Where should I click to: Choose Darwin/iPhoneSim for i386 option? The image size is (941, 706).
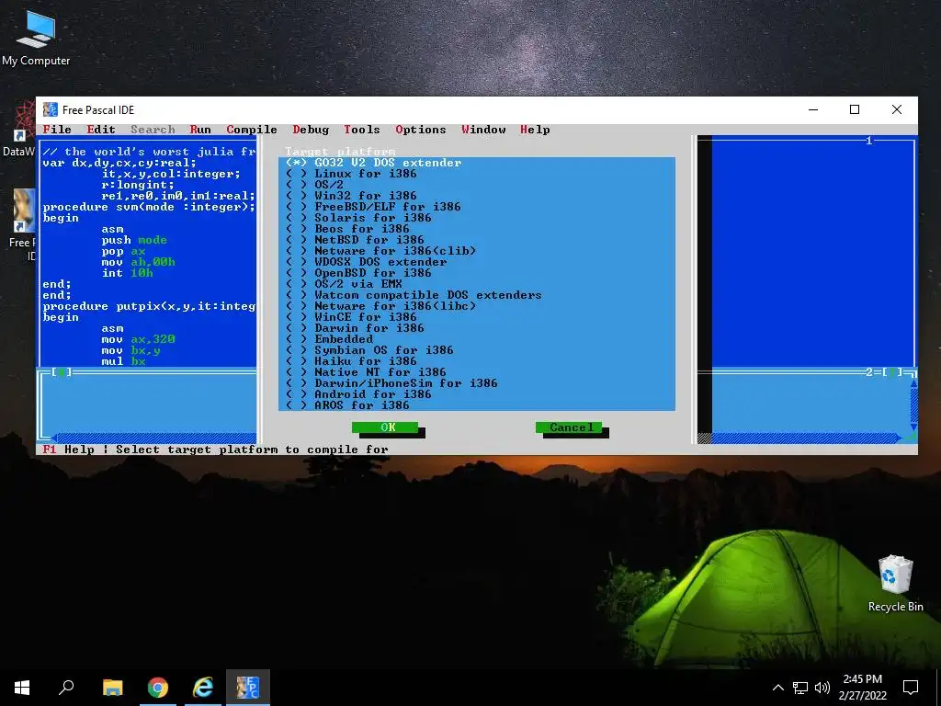(391, 383)
